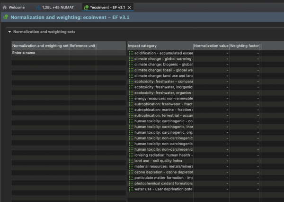Click normalization value cell for acidification
Image resolution: width=284 pixels, height=202 pixels.
coord(211,53)
